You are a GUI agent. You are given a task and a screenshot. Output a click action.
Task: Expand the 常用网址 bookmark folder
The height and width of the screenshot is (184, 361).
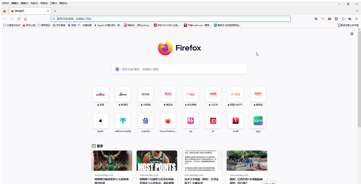(x=44, y=25)
